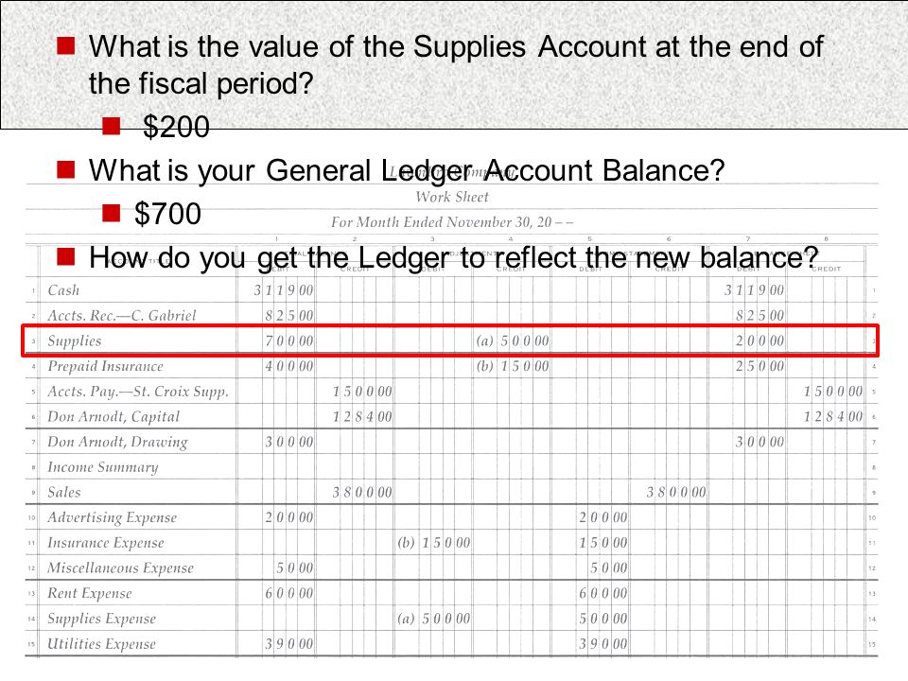
Task: Click the red bullet next to $700
Action: point(111,213)
